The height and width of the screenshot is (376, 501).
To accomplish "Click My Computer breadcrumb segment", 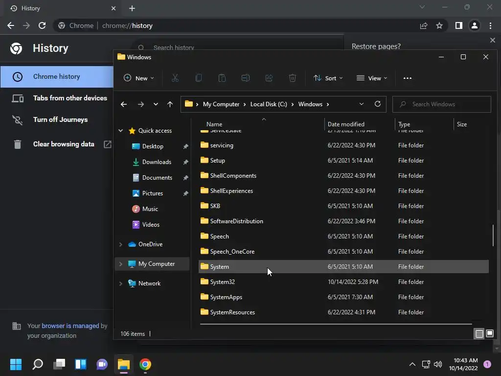I will (x=221, y=104).
